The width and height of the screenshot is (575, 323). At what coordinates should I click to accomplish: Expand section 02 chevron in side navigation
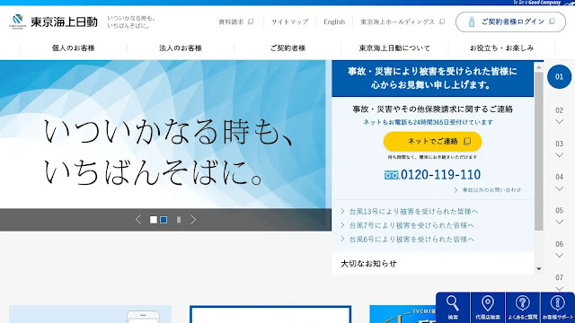(x=559, y=122)
